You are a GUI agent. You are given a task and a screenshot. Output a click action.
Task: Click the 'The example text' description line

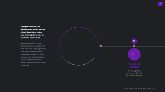134,71
